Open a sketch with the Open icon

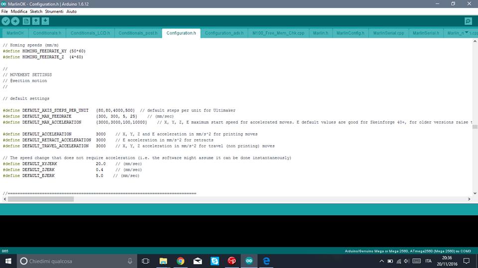click(36, 21)
